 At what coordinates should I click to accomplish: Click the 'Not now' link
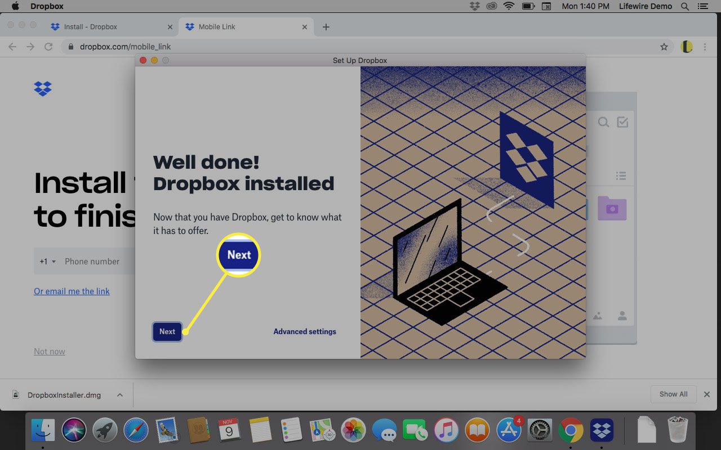[50, 351]
